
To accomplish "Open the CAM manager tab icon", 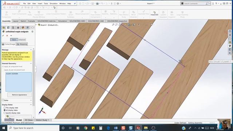I will tap(28, 28).
